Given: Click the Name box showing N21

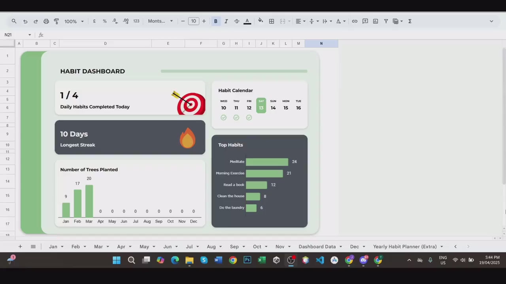Looking at the screenshot, I should (x=15, y=35).
